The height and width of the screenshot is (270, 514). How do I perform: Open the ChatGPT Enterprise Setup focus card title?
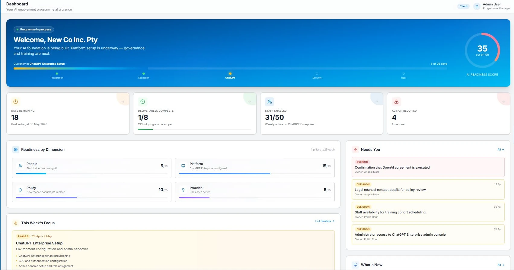click(x=39, y=243)
